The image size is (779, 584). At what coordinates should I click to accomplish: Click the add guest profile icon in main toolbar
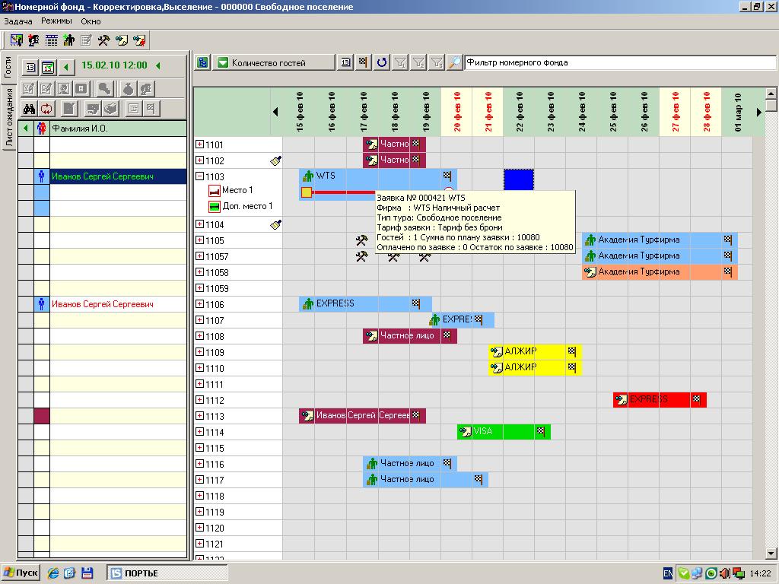[x=33, y=40]
